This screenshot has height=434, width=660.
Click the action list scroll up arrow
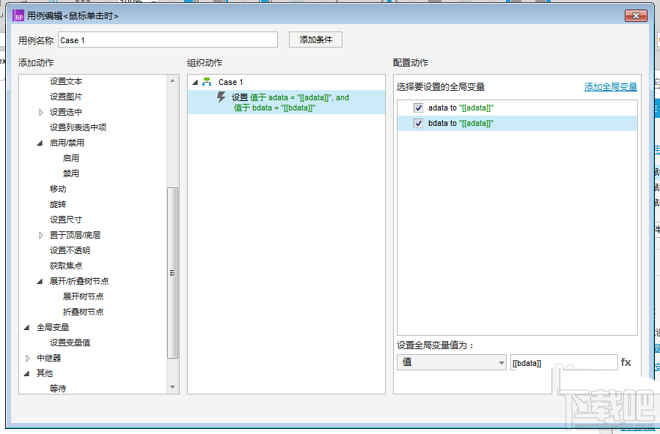[x=172, y=81]
